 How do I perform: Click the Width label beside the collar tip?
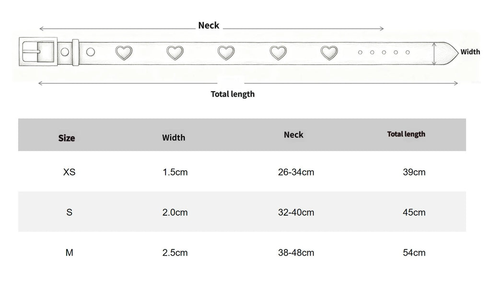click(x=470, y=52)
